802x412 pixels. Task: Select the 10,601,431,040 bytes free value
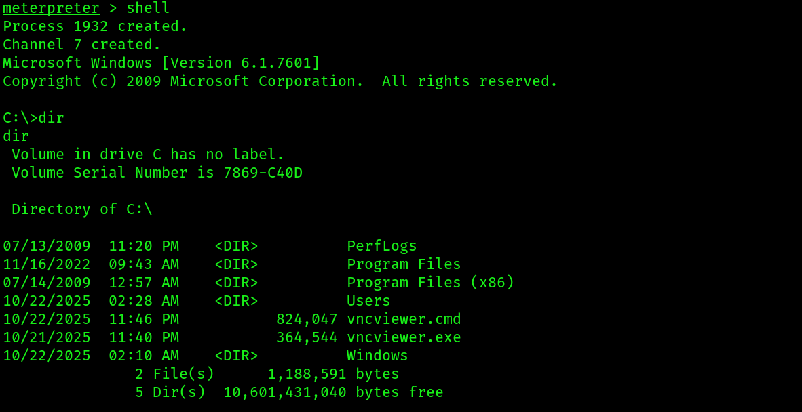[x=333, y=392]
